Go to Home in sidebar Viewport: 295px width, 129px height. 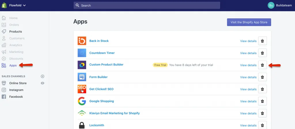pyautogui.click(x=13, y=18)
